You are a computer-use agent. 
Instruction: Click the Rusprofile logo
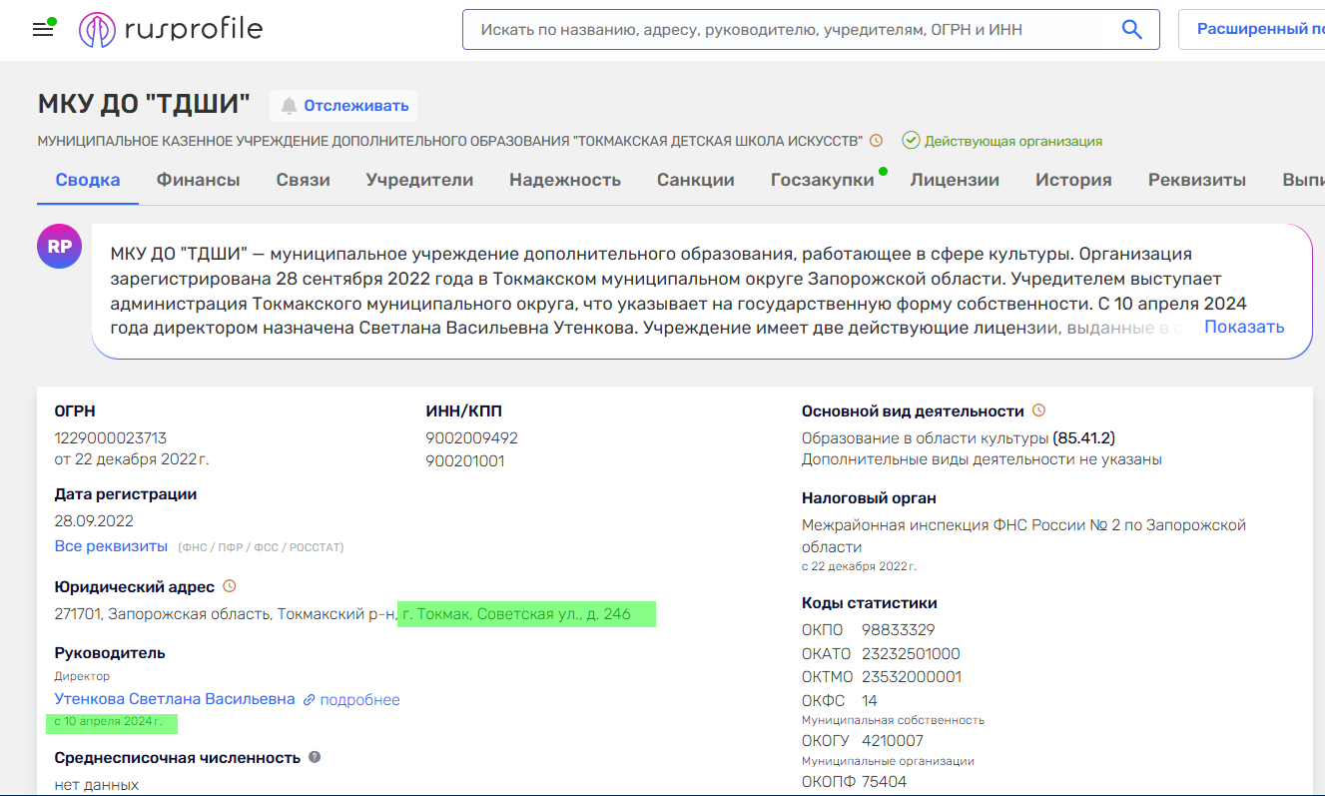pyautogui.click(x=171, y=29)
